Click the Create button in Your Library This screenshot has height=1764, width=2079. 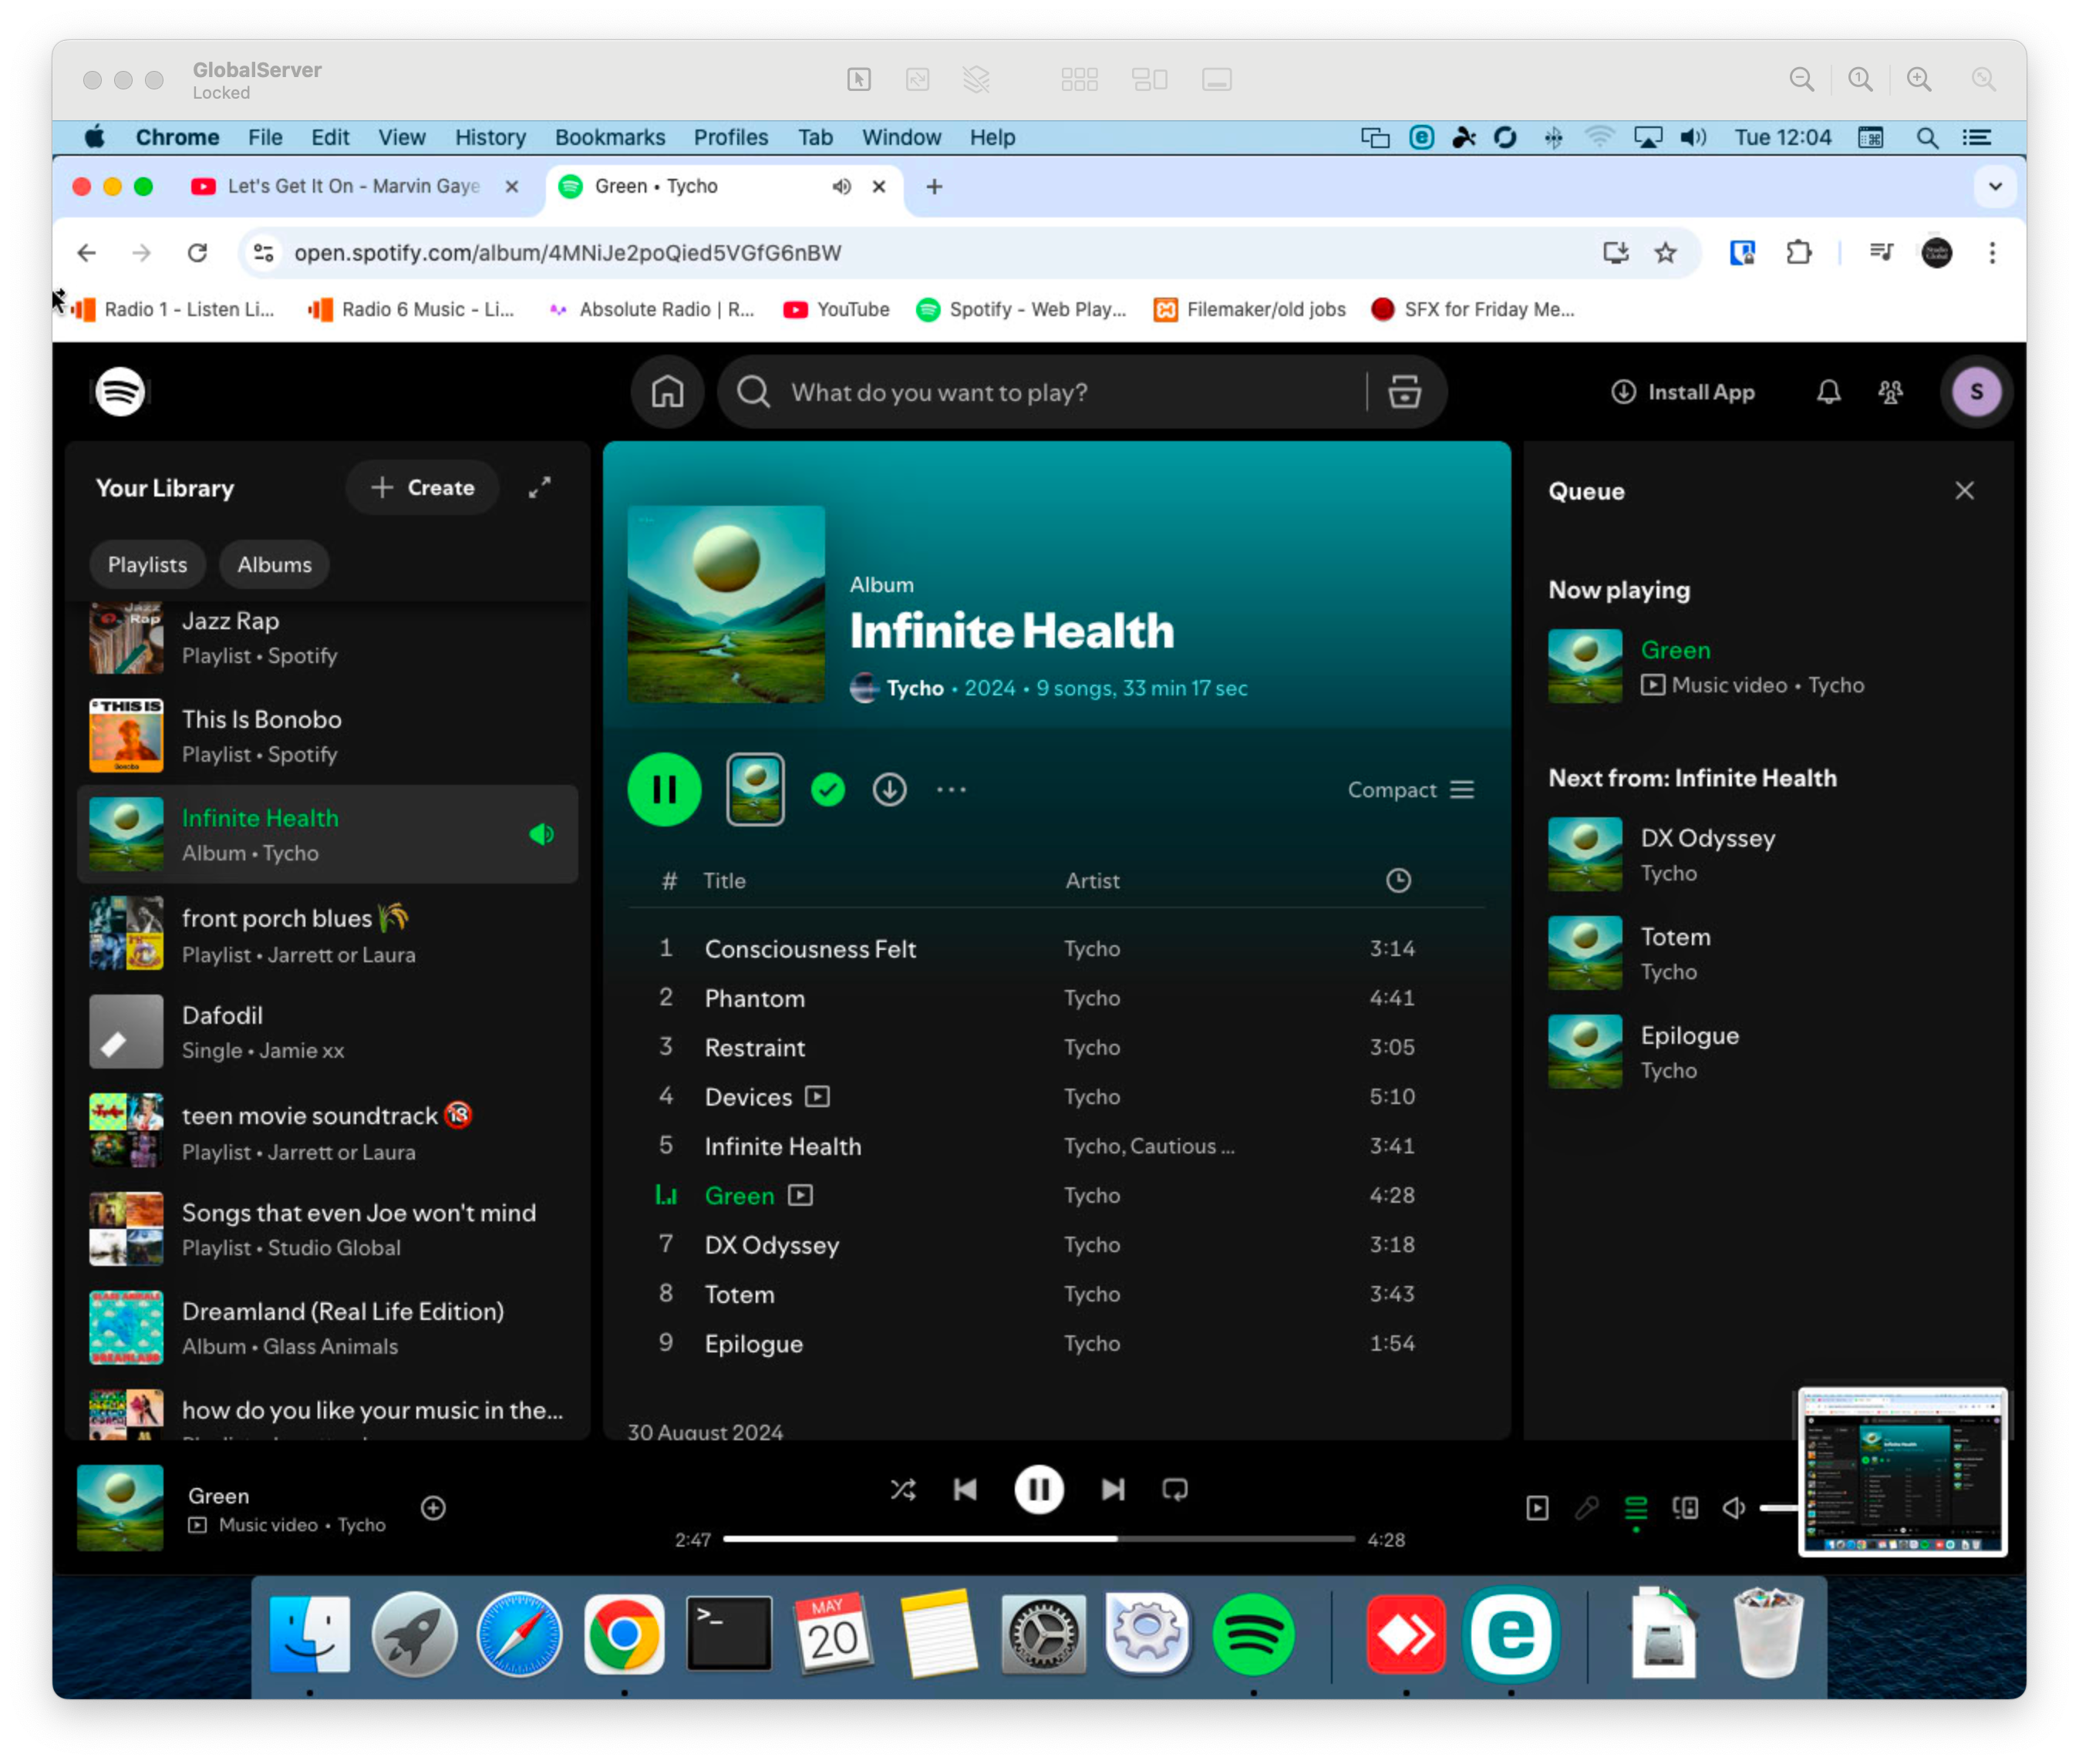point(422,488)
